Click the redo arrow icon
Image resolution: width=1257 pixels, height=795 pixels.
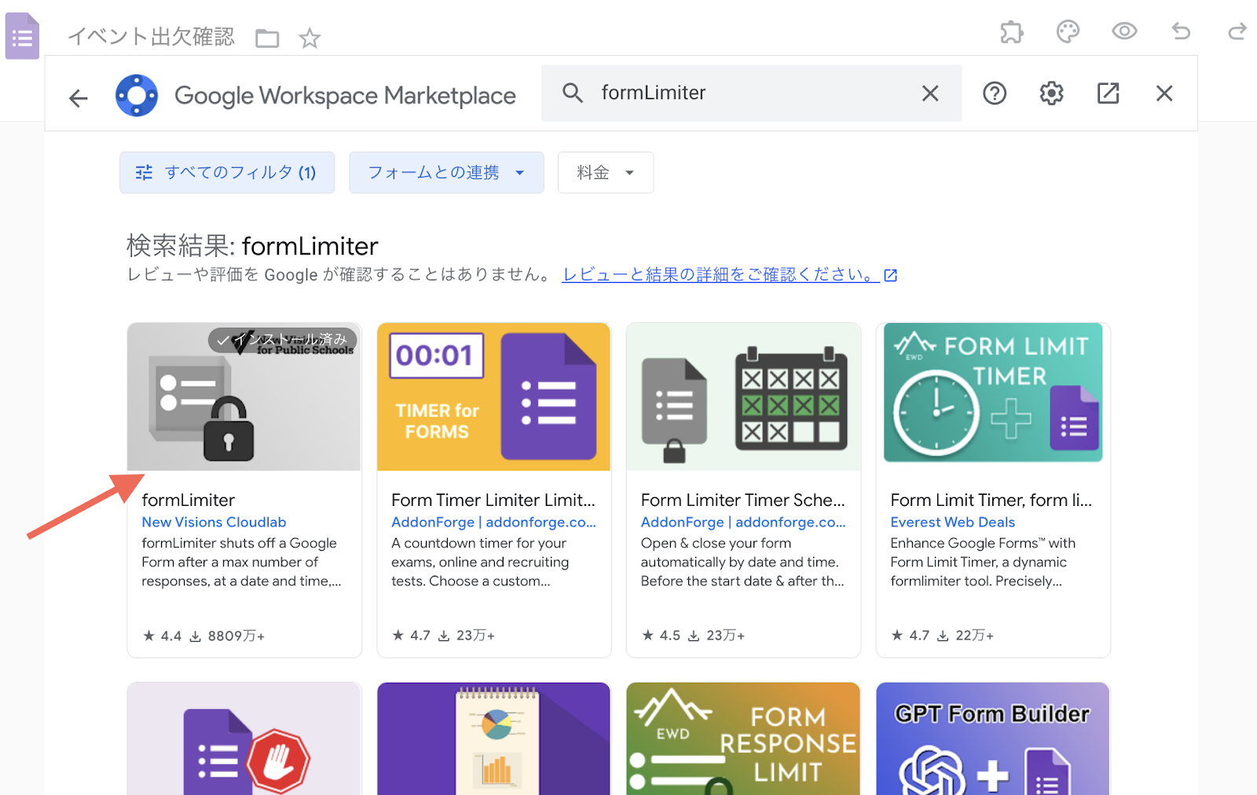pos(1237,31)
